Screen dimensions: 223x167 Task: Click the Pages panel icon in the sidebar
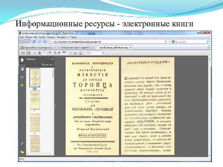(22, 60)
